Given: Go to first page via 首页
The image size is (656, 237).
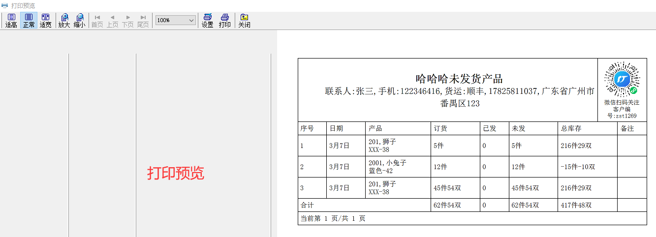Looking at the screenshot, I should click(97, 20).
